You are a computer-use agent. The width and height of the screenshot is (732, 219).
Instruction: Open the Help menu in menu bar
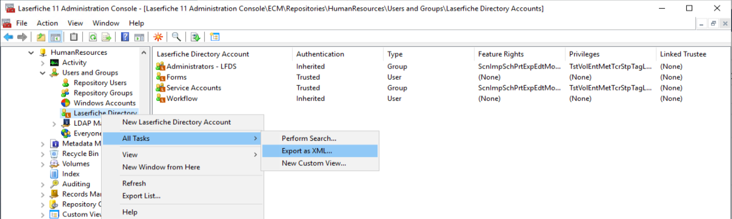[x=137, y=23]
